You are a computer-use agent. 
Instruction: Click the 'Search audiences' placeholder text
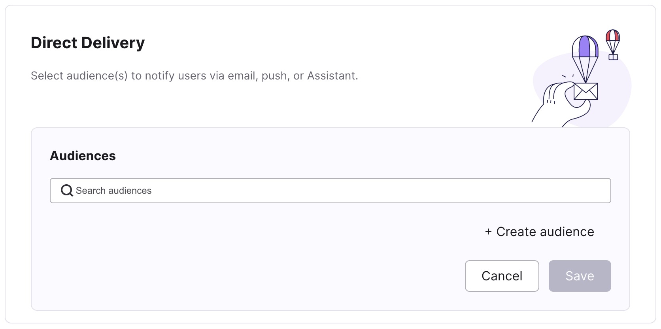pos(113,191)
